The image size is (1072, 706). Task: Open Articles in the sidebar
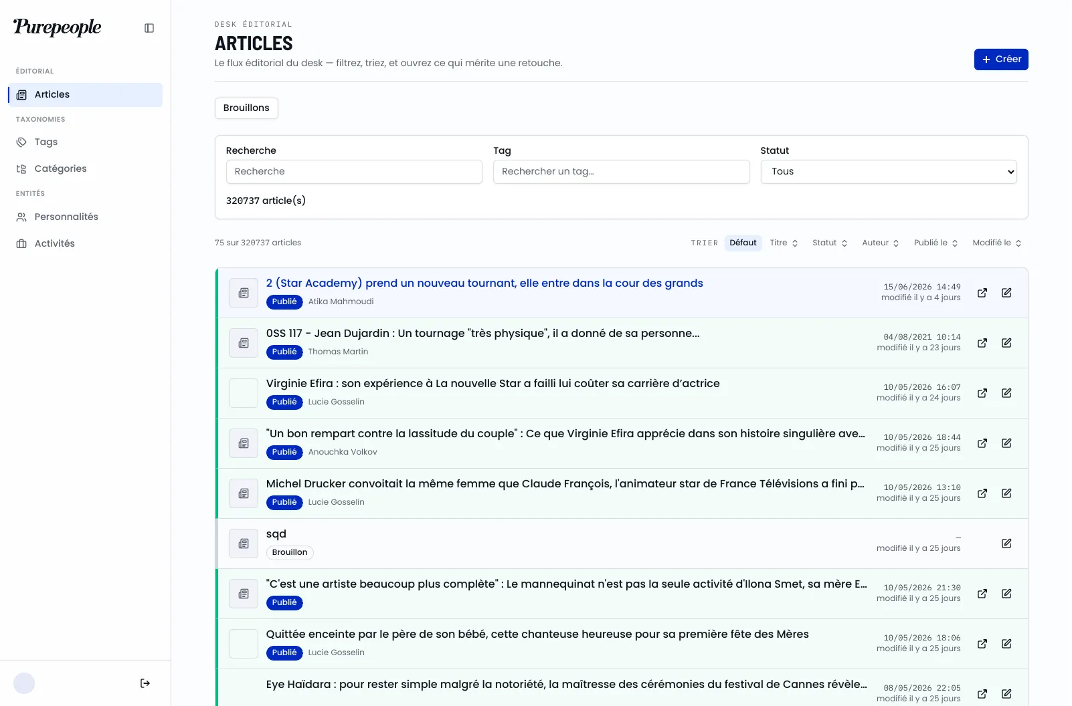pyautogui.click(x=86, y=95)
